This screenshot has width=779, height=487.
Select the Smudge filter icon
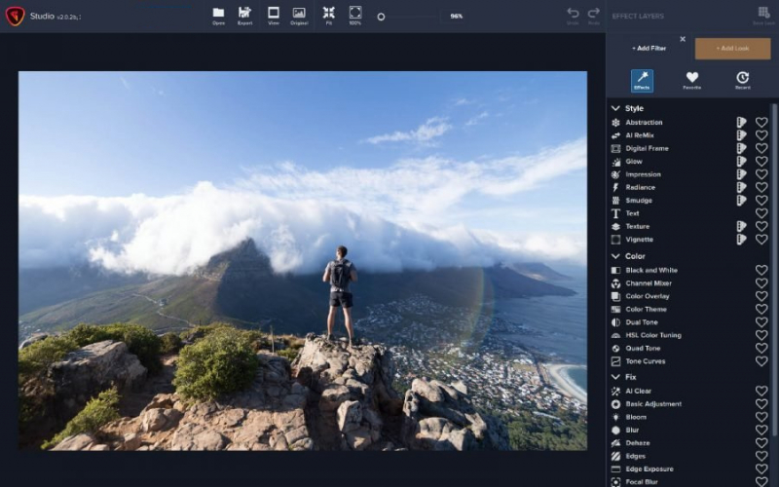(615, 201)
